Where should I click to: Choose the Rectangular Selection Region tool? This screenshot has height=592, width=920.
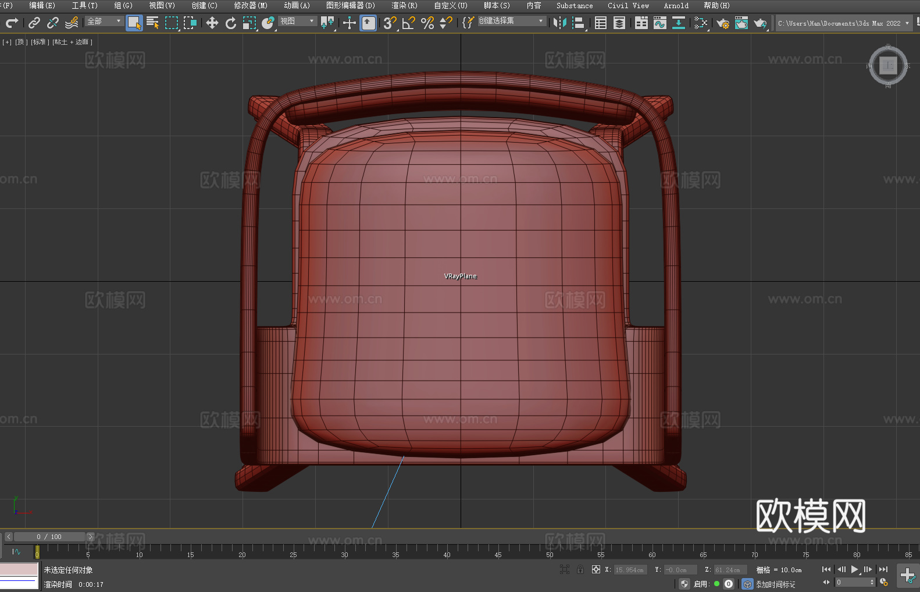[172, 23]
